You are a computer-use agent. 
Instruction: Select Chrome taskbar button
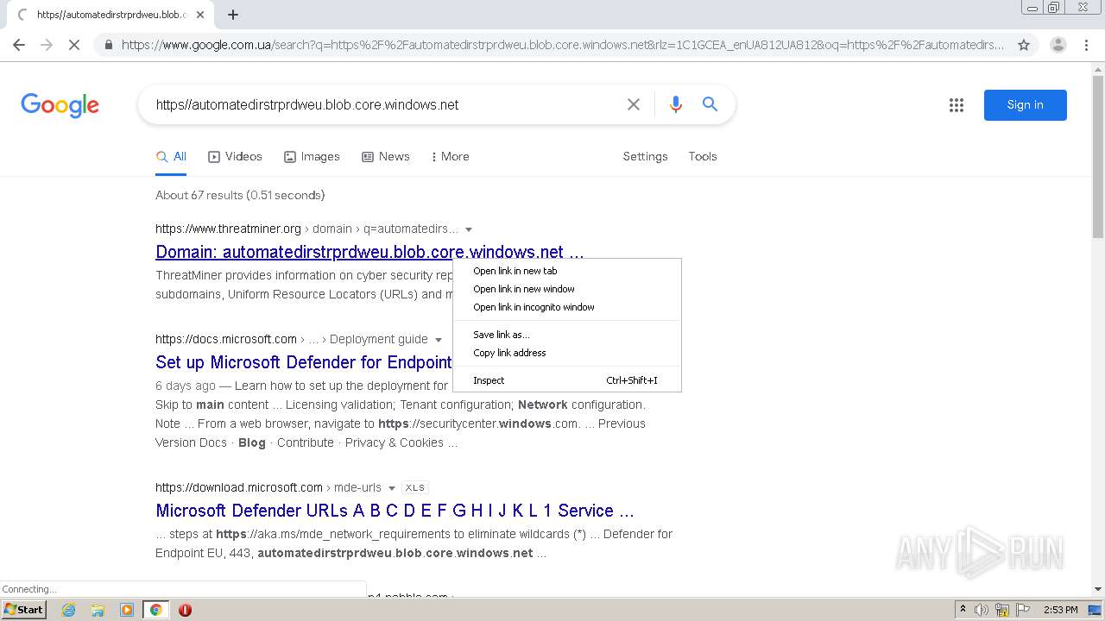(156, 610)
